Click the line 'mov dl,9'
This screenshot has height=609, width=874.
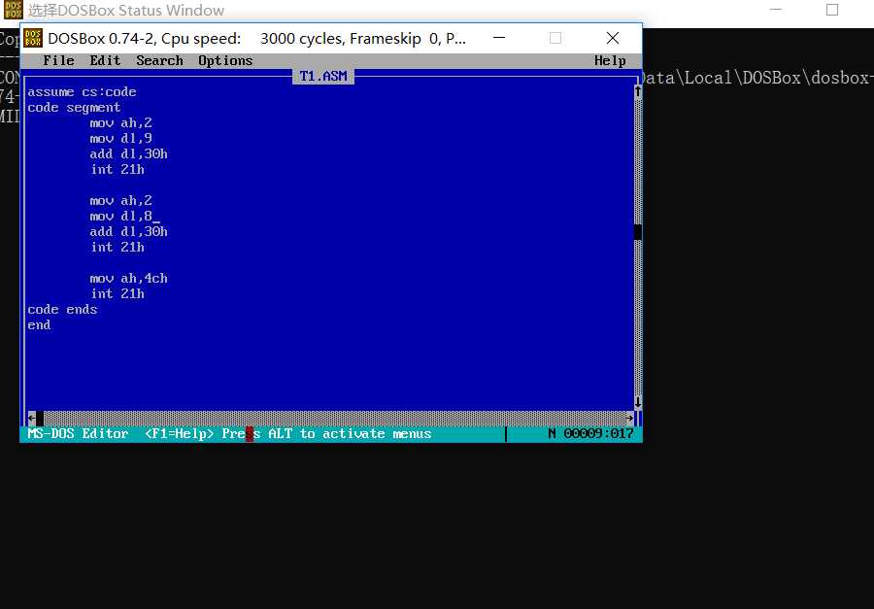click(x=121, y=138)
